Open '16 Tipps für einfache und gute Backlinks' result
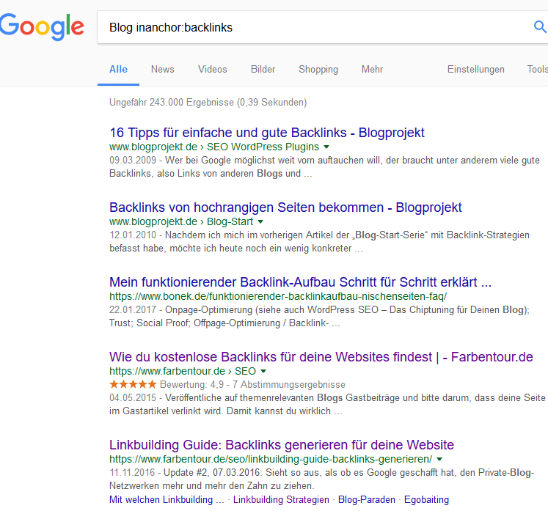The width and height of the screenshot is (548, 511). point(267,133)
